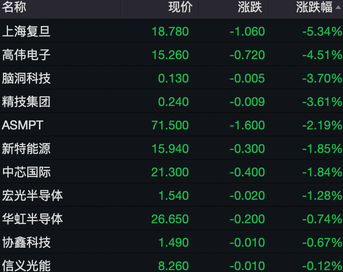Select the 新特能源 stock name
Viewport: 343px width, 272px height.
click(x=26, y=149)
